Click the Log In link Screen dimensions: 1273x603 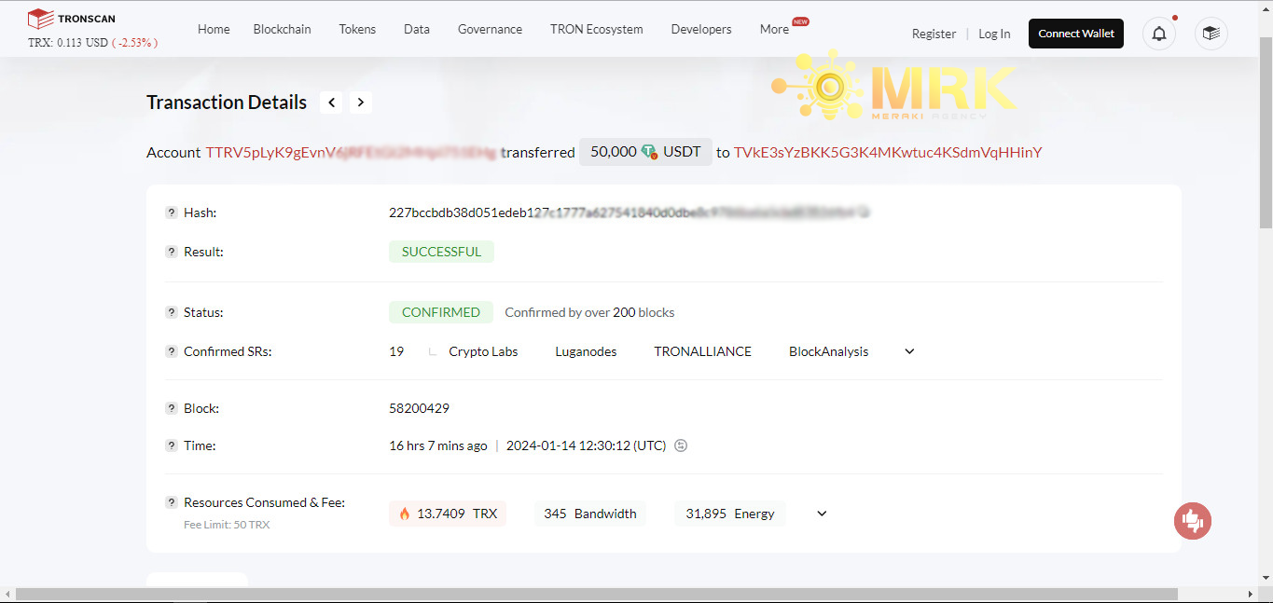pyautogui.click(x=994, y=34)
